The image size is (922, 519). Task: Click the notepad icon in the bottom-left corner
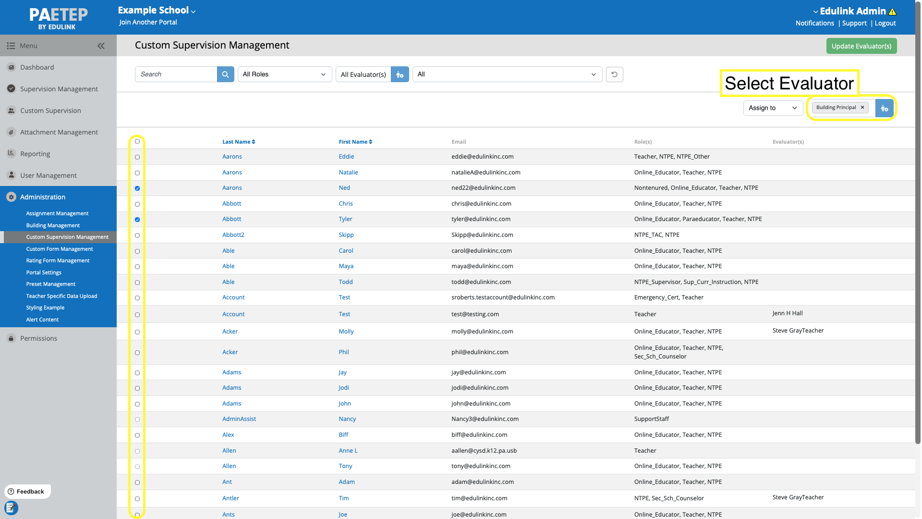coord(11,507)
